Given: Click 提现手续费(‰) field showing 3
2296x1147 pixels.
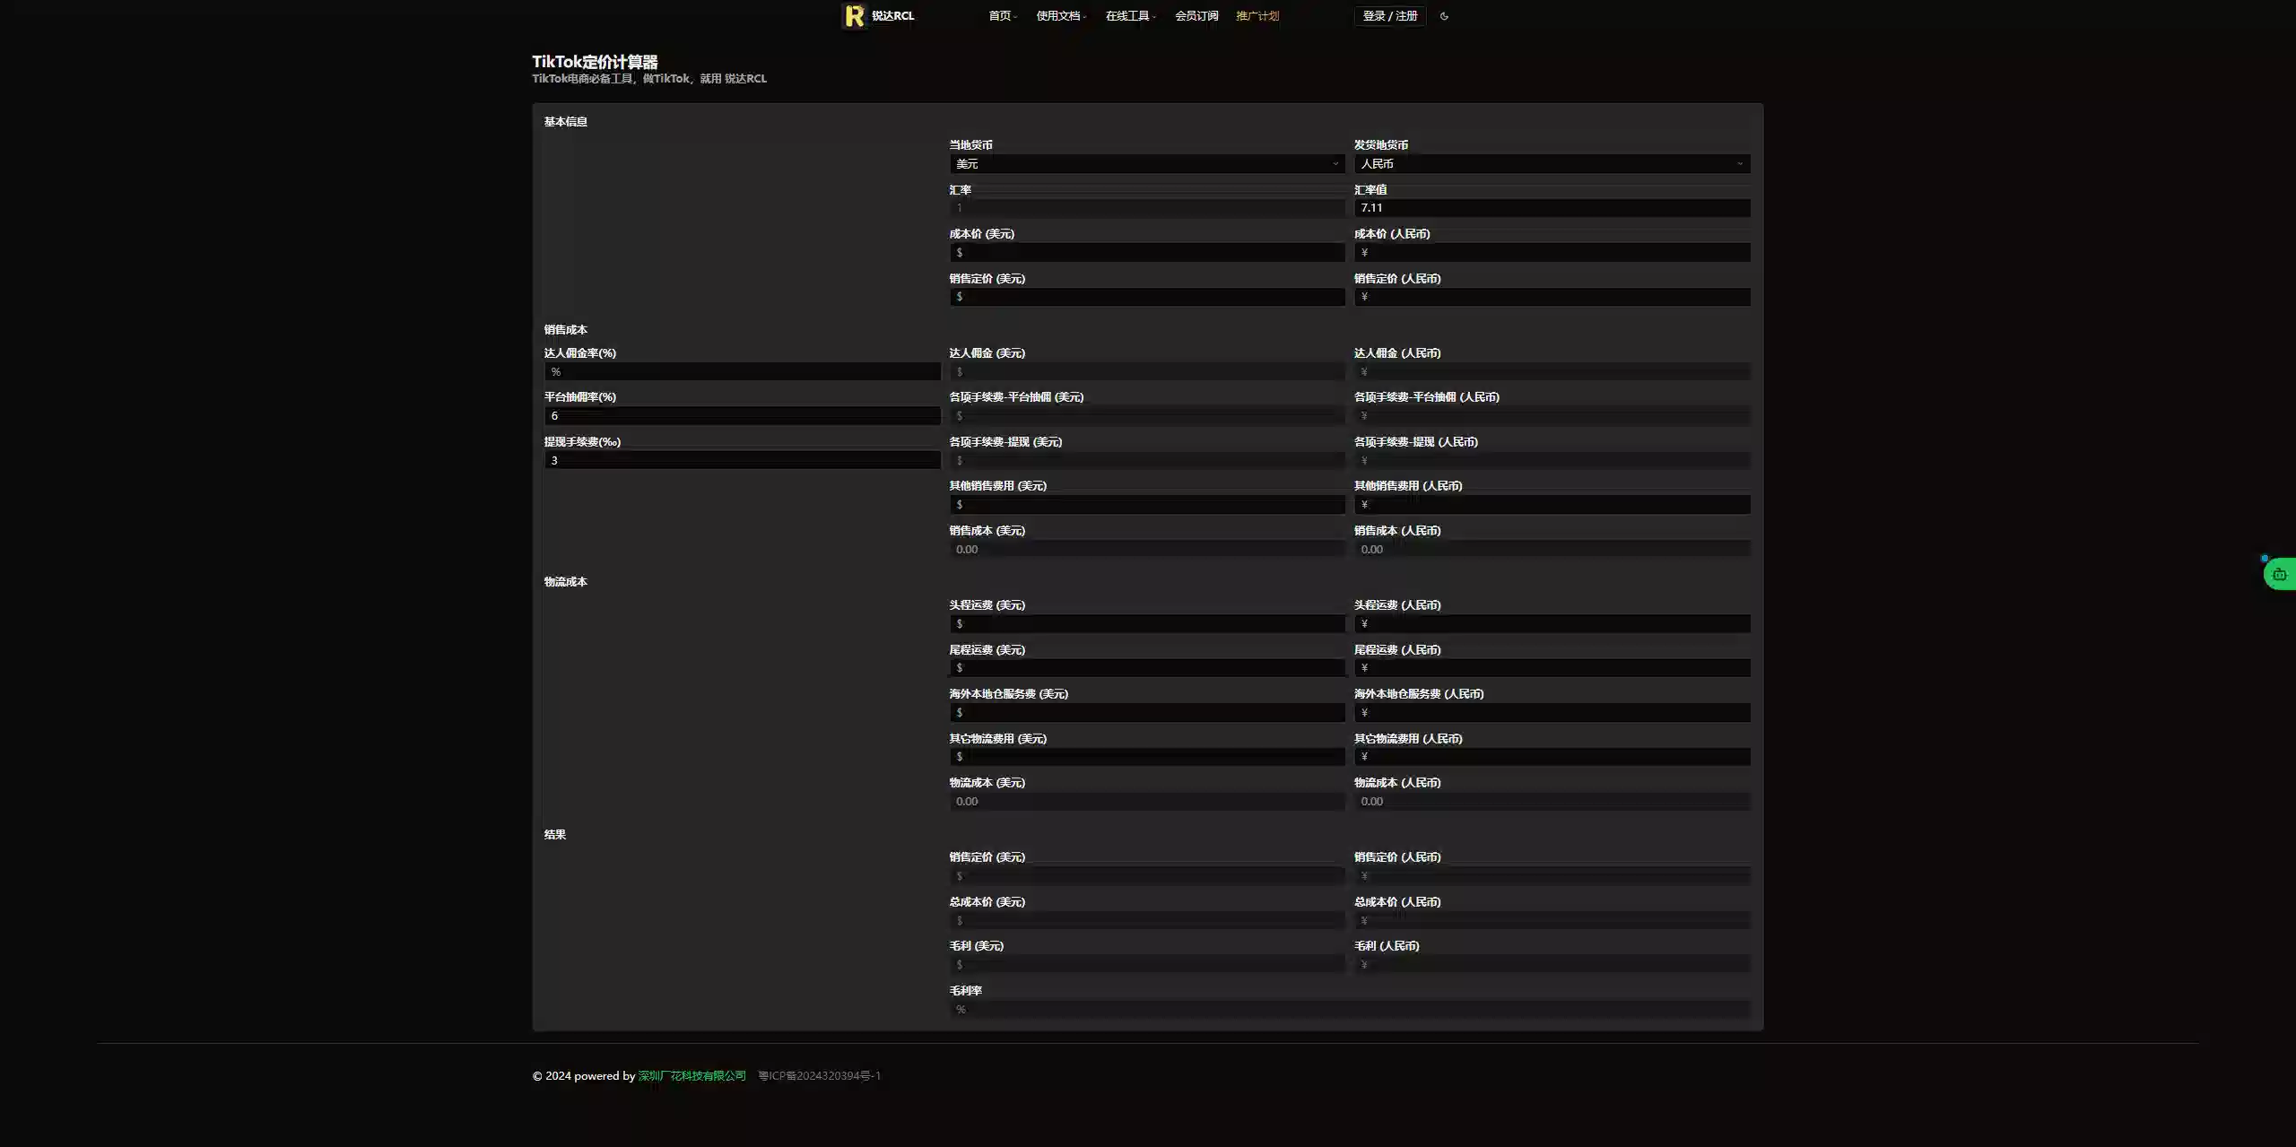Looking at the screenshot, I should [742, 461].
